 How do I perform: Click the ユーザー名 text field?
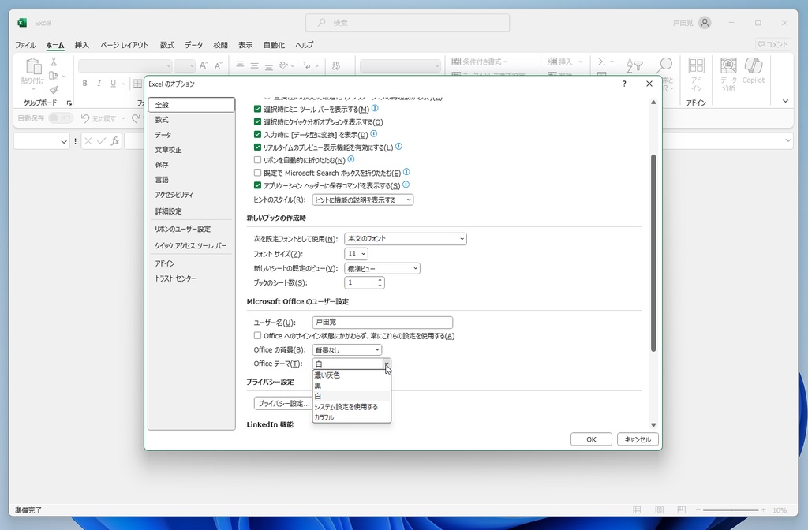click(x=383, y=323)
